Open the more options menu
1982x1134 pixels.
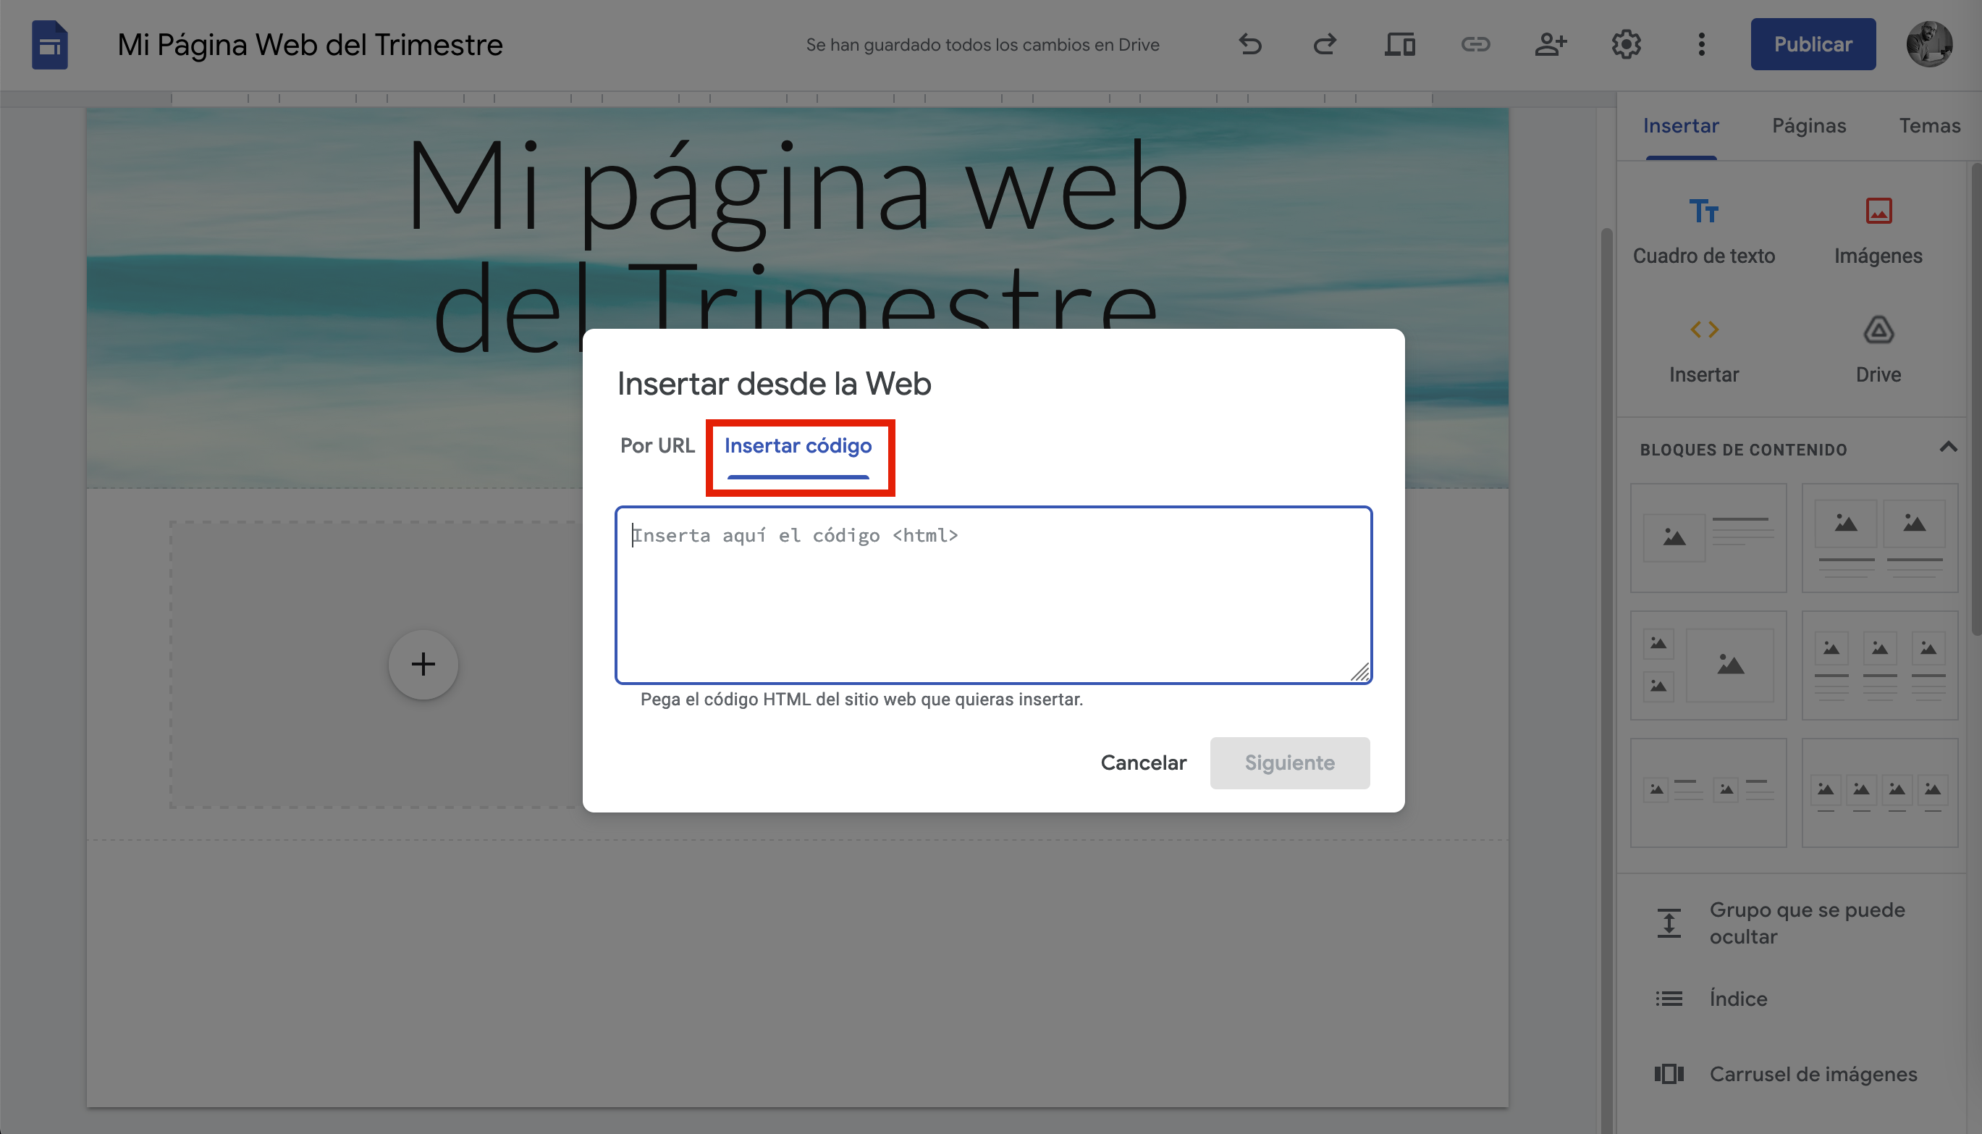(x=1701, y=44)
